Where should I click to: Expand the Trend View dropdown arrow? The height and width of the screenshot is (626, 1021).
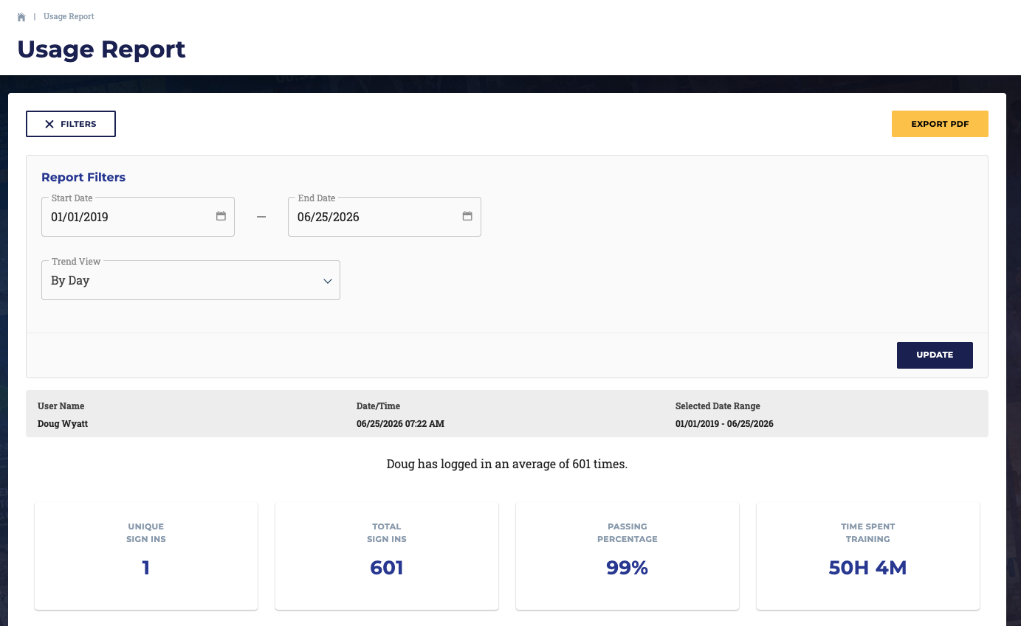pyautogui.click(x=328, y=281)
